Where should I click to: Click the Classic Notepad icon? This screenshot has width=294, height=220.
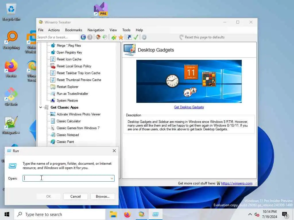coord(53,135)
